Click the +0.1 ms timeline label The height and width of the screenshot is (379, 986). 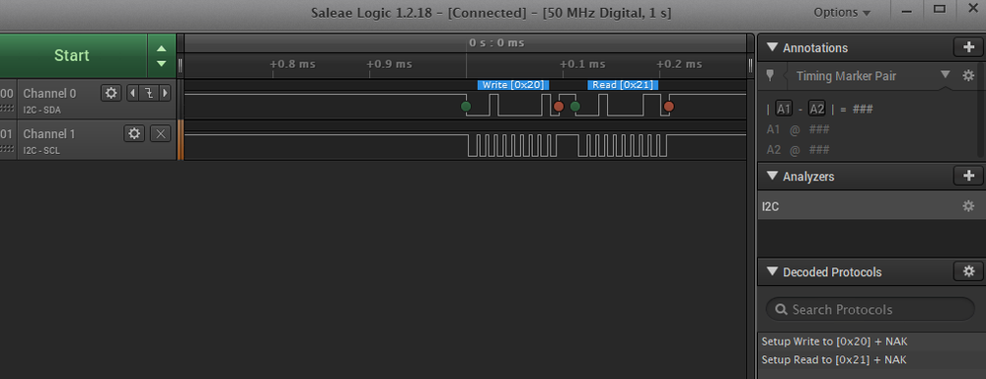tap(583, 64)
